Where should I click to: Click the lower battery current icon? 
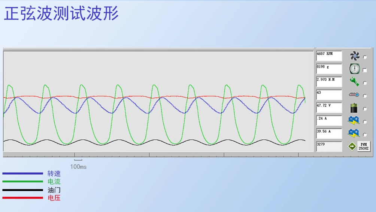tap(354, 133)
